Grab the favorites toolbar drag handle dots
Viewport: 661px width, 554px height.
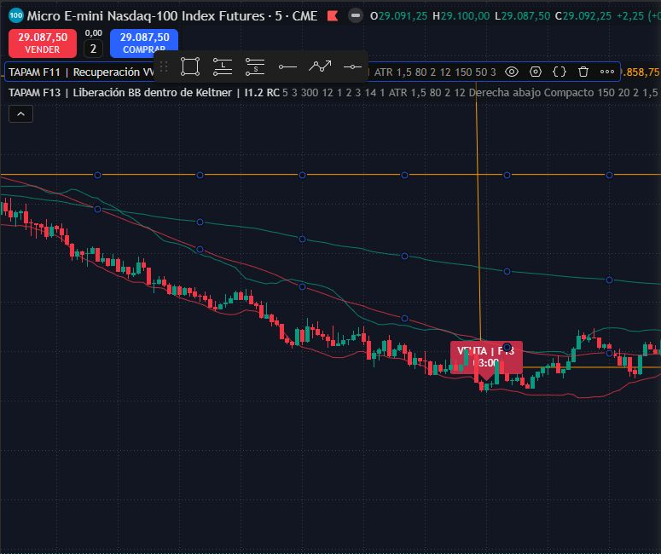(164, 66)
